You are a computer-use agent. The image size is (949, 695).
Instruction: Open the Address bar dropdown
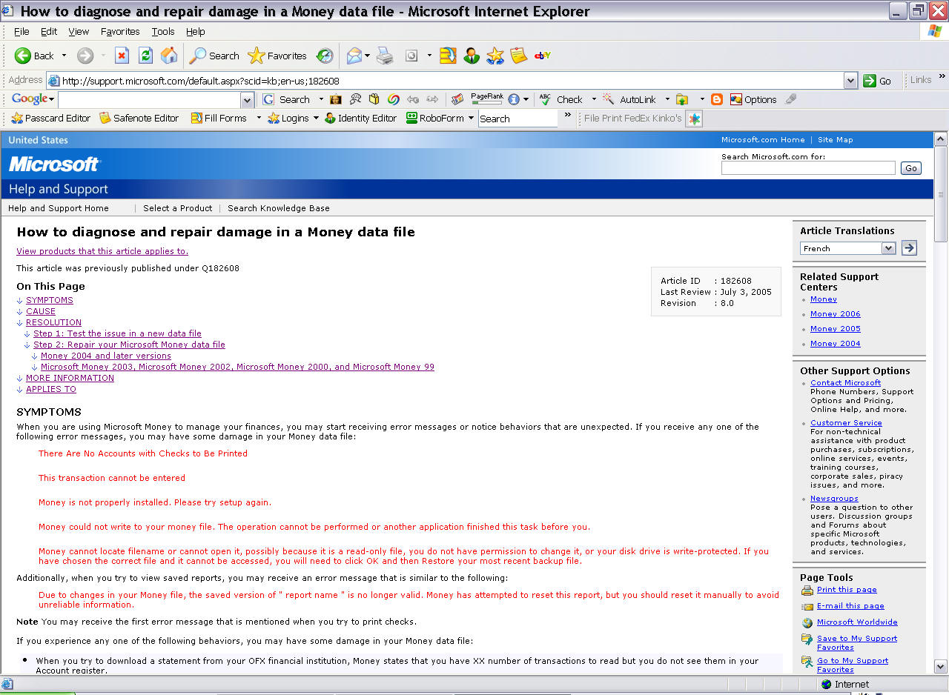point(851,81)
